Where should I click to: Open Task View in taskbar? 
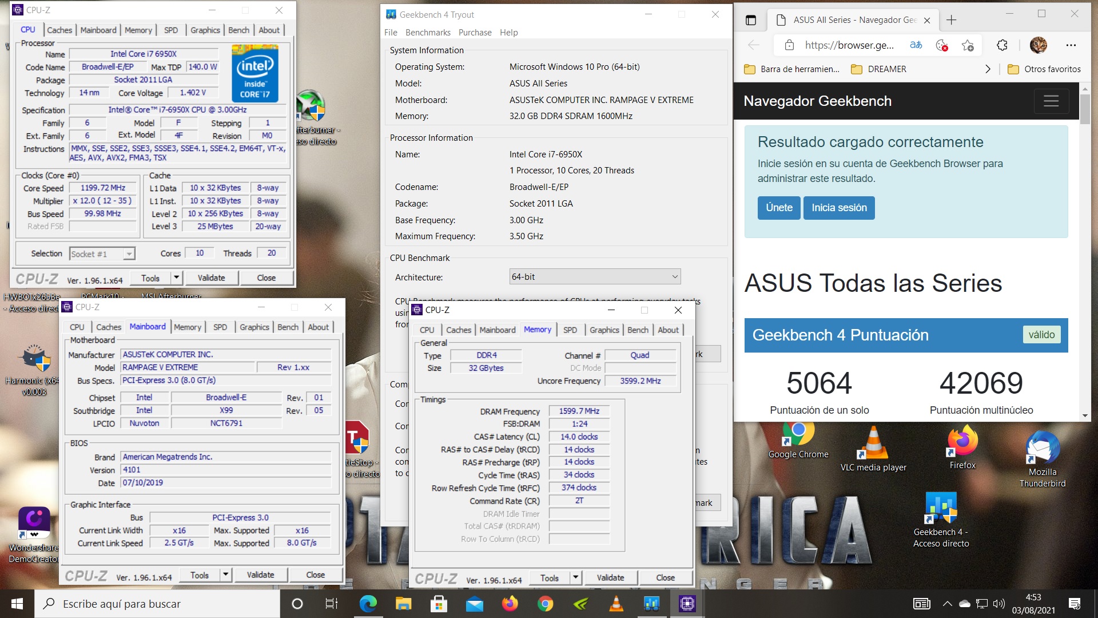(x=332, y=604)
